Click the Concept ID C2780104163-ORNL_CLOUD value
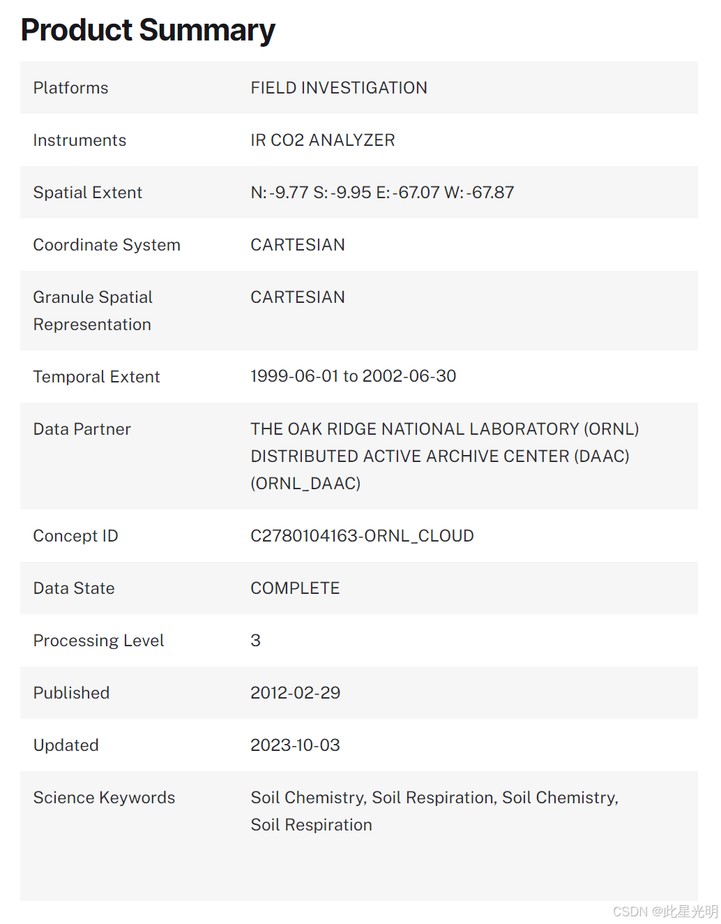721x924 pixels. click(x=362, y=536)
